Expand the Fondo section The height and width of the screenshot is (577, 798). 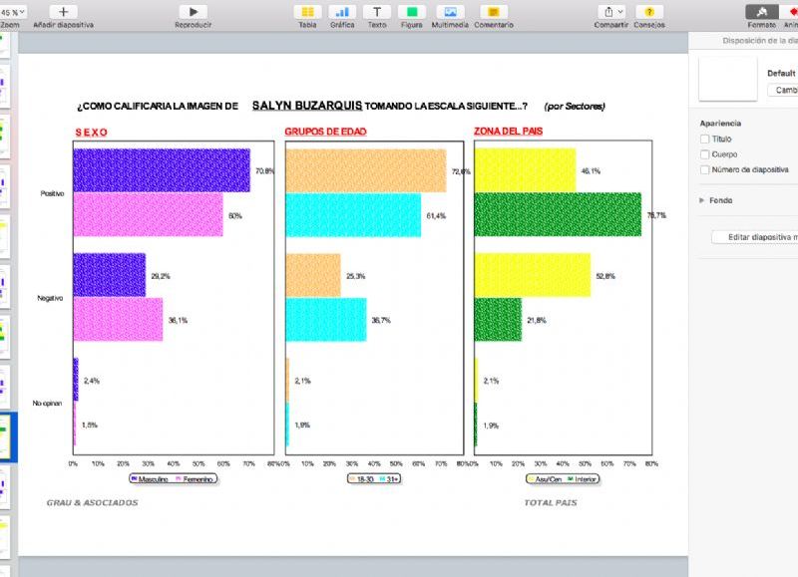click(x=702, y=200)
